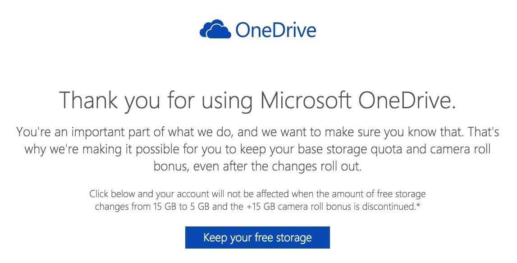
Task: Click the phrase 'You're an important part'
Action: (78, 132)
